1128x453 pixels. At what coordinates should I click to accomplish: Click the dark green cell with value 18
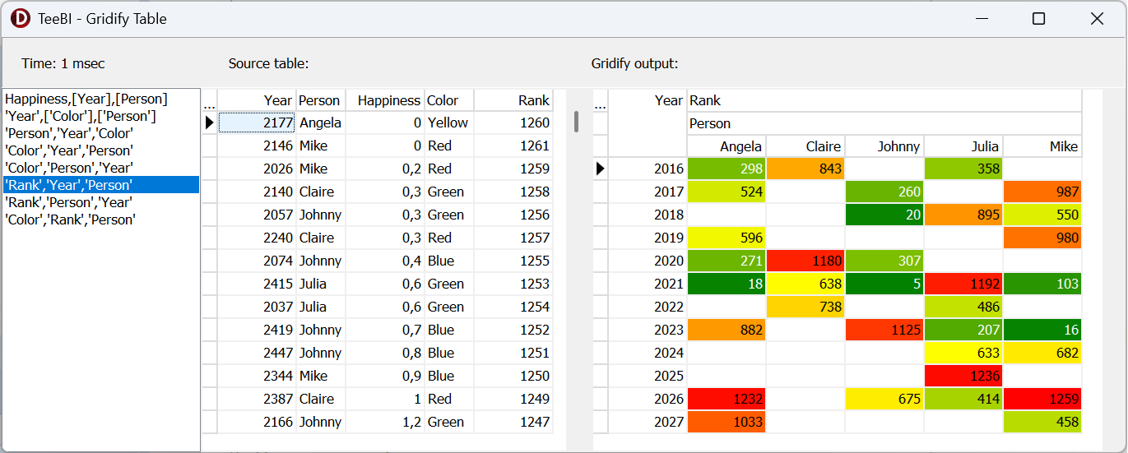coord(726,284)
